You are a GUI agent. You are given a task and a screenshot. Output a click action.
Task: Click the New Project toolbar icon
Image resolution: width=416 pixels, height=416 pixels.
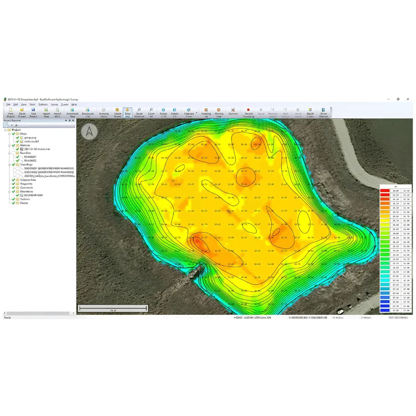[x=11, y=113]
